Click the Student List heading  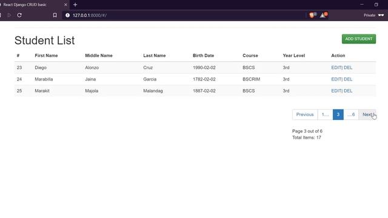(44, 41)
